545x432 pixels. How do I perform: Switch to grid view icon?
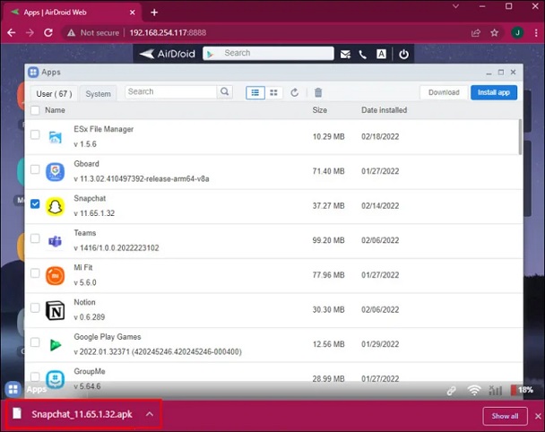point(274,92)
